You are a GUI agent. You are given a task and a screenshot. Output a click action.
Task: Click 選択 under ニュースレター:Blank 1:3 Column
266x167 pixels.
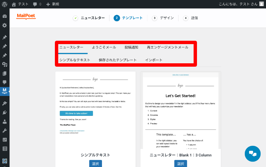point(181,163)
